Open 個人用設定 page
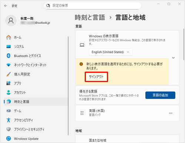This screenshot has height=143, width=185. click(36, 74)
